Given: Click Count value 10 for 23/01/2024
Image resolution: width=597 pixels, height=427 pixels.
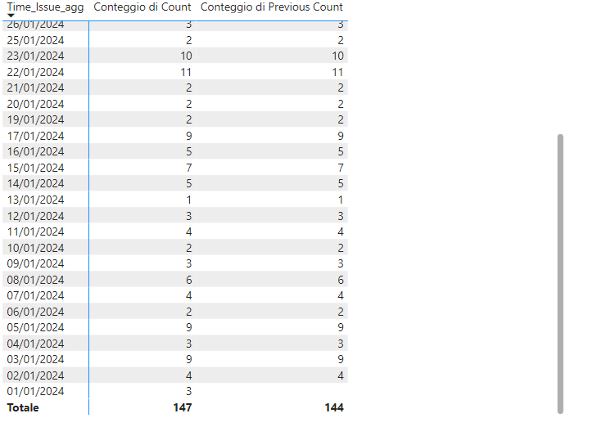Looking at the screenshot, I should click(186, 56).
